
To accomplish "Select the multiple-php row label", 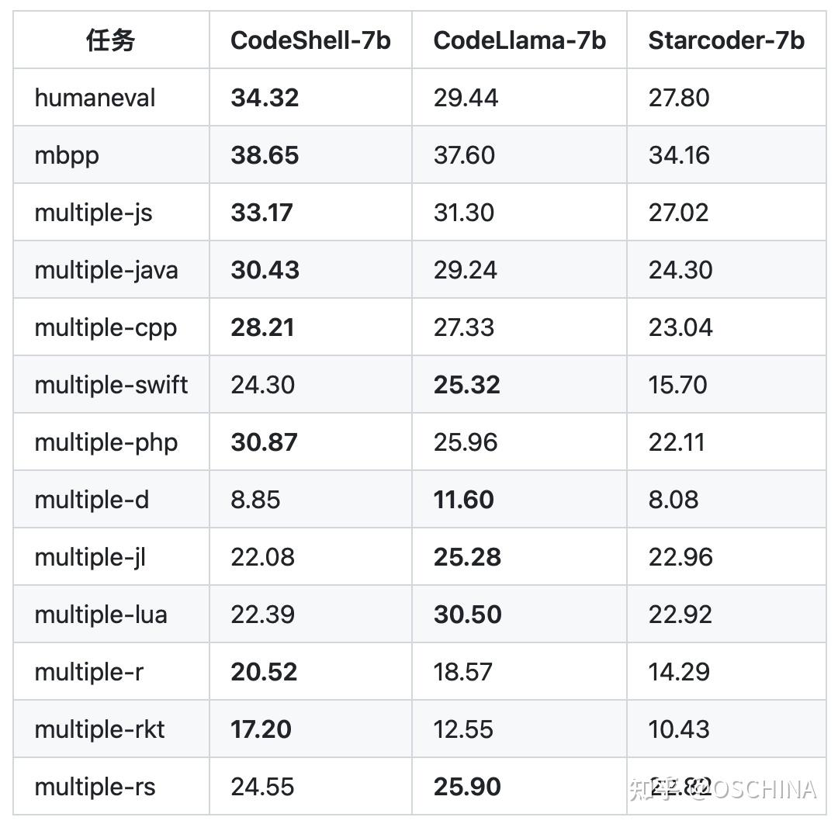I will click(106, 442).
